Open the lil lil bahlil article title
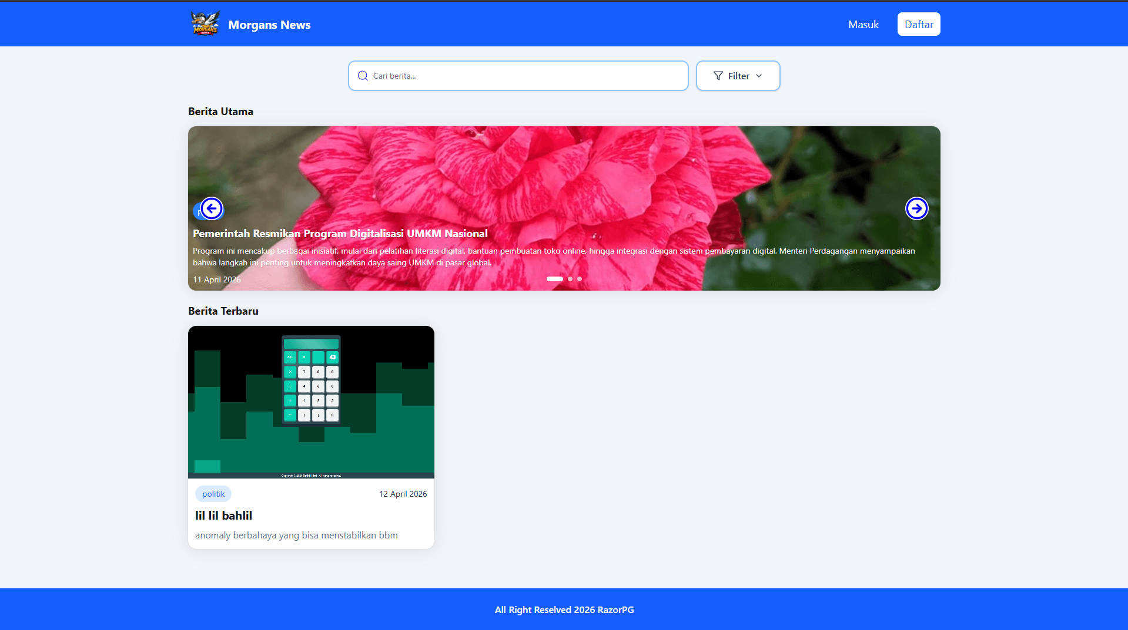Image resolution: width=1128 pixels, height=630 pixels. tap(223, 516)
